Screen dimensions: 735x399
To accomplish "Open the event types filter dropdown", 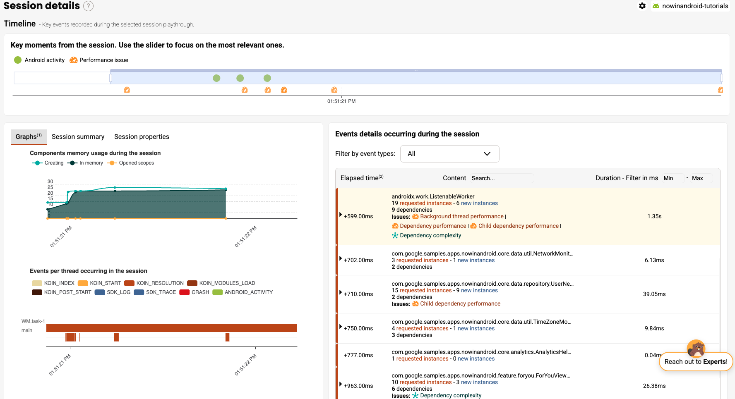I will 449,154.
